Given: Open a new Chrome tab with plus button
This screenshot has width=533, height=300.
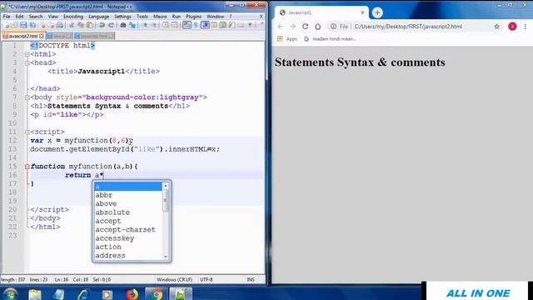Looking at the screenshot, I should [x=377, y=12].
